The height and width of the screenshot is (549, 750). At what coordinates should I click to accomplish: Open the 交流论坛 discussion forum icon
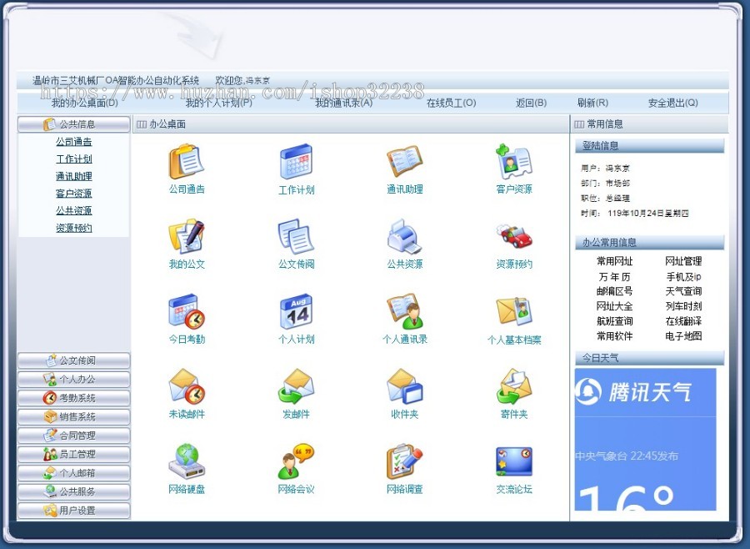512,463
